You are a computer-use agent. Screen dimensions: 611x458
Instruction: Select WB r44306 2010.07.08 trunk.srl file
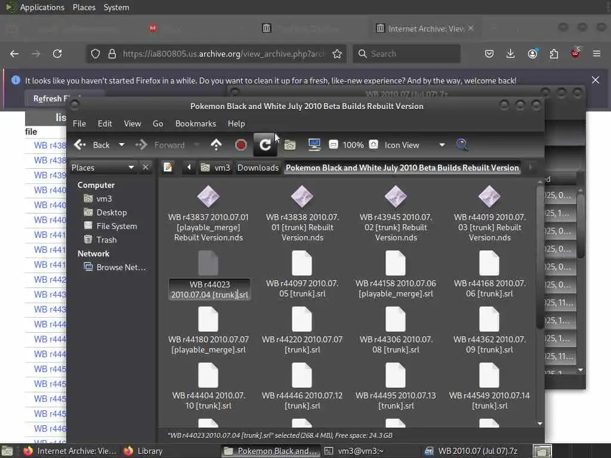coord(396,331)
